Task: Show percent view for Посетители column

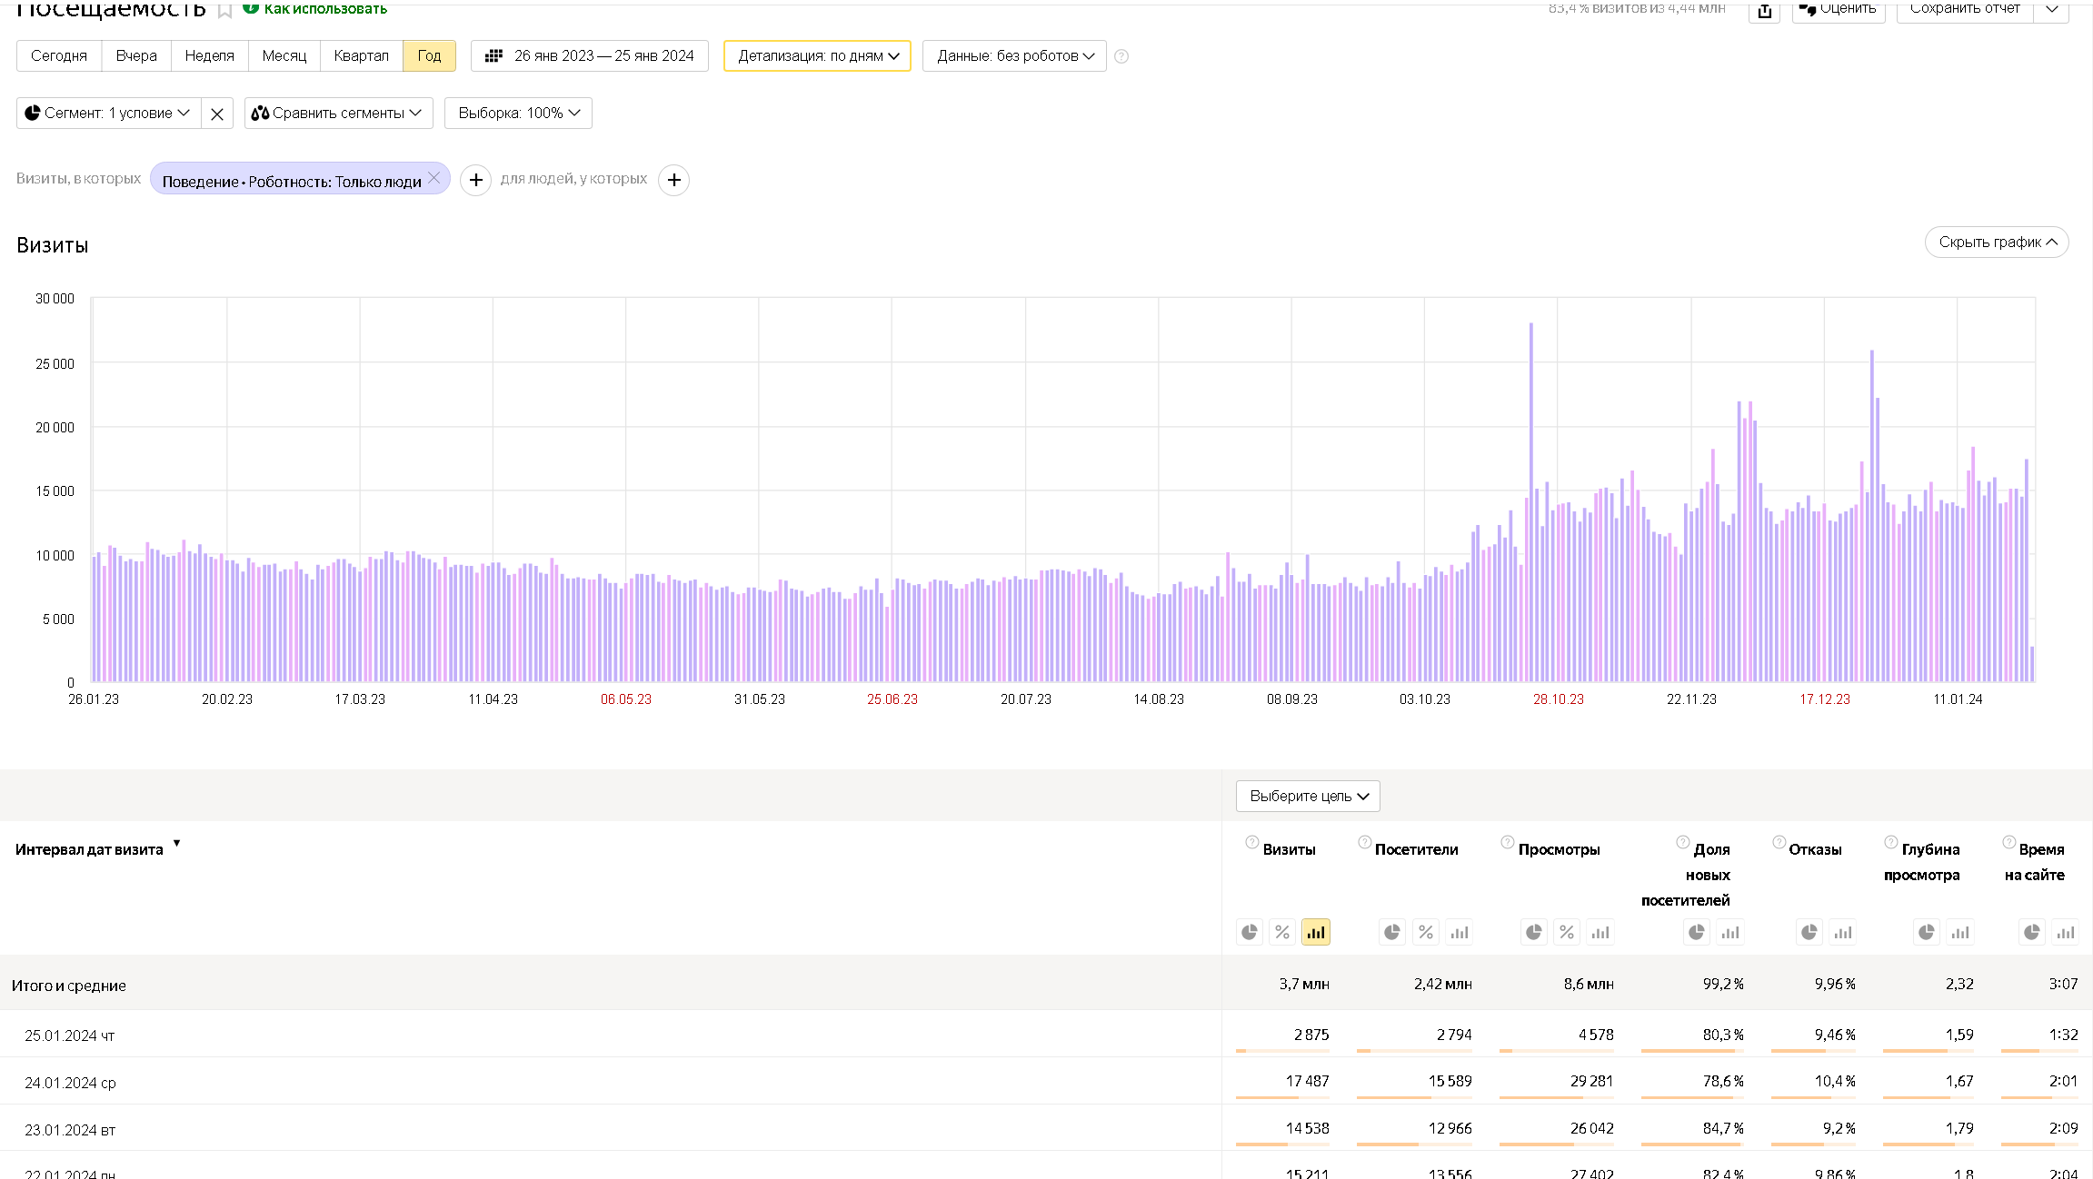Action: (1426, 932)
